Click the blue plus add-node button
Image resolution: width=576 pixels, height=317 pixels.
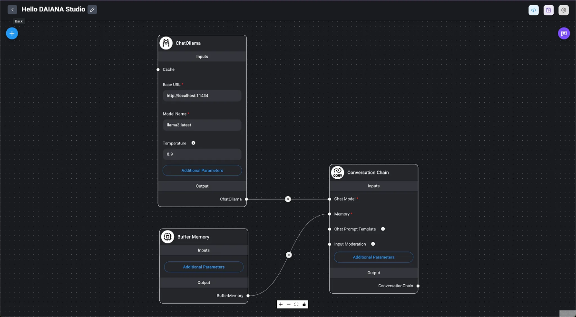(x=12, y=33)
